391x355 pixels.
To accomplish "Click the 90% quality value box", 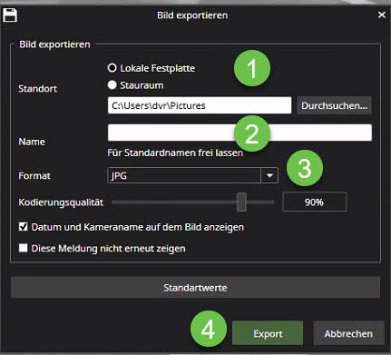I will coord(314,202).
